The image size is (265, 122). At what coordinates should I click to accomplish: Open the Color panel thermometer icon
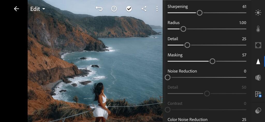click(258, 29)
